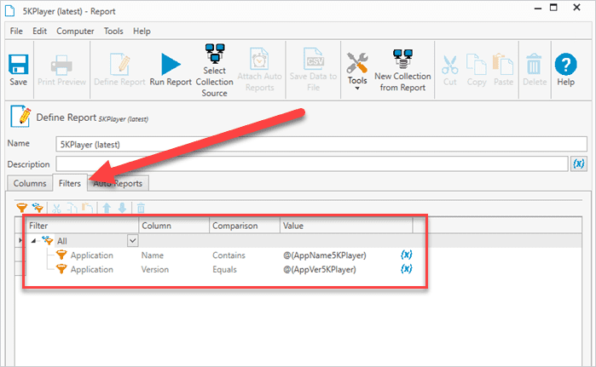Run Report with the play icon
The width and height of the screenshot is (596, 367).
pos(171,64)
